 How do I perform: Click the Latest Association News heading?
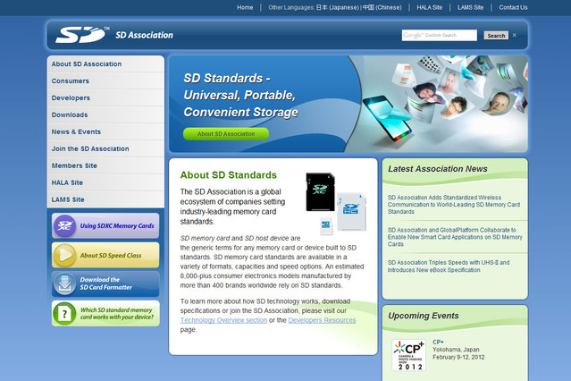pyautogui.click(x=437, y=169)
